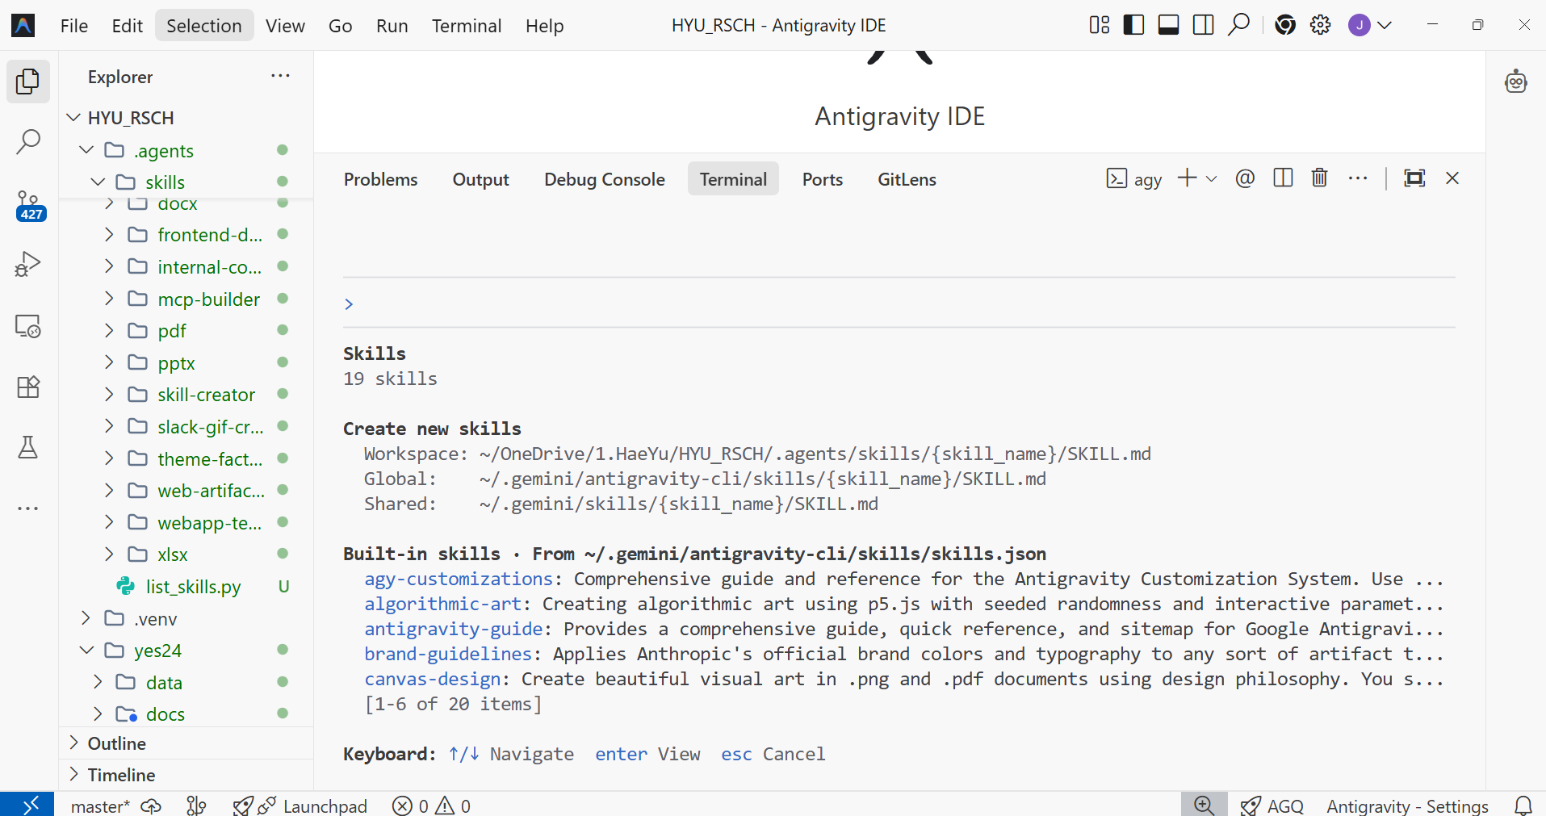Viewport: 1546px width, 816px height.
Task: Open Source Control with 427 changes
Action: [28, 205]
